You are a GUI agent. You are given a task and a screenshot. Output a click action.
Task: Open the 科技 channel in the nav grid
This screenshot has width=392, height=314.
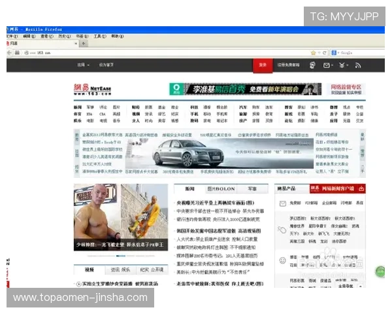[194, 107]
